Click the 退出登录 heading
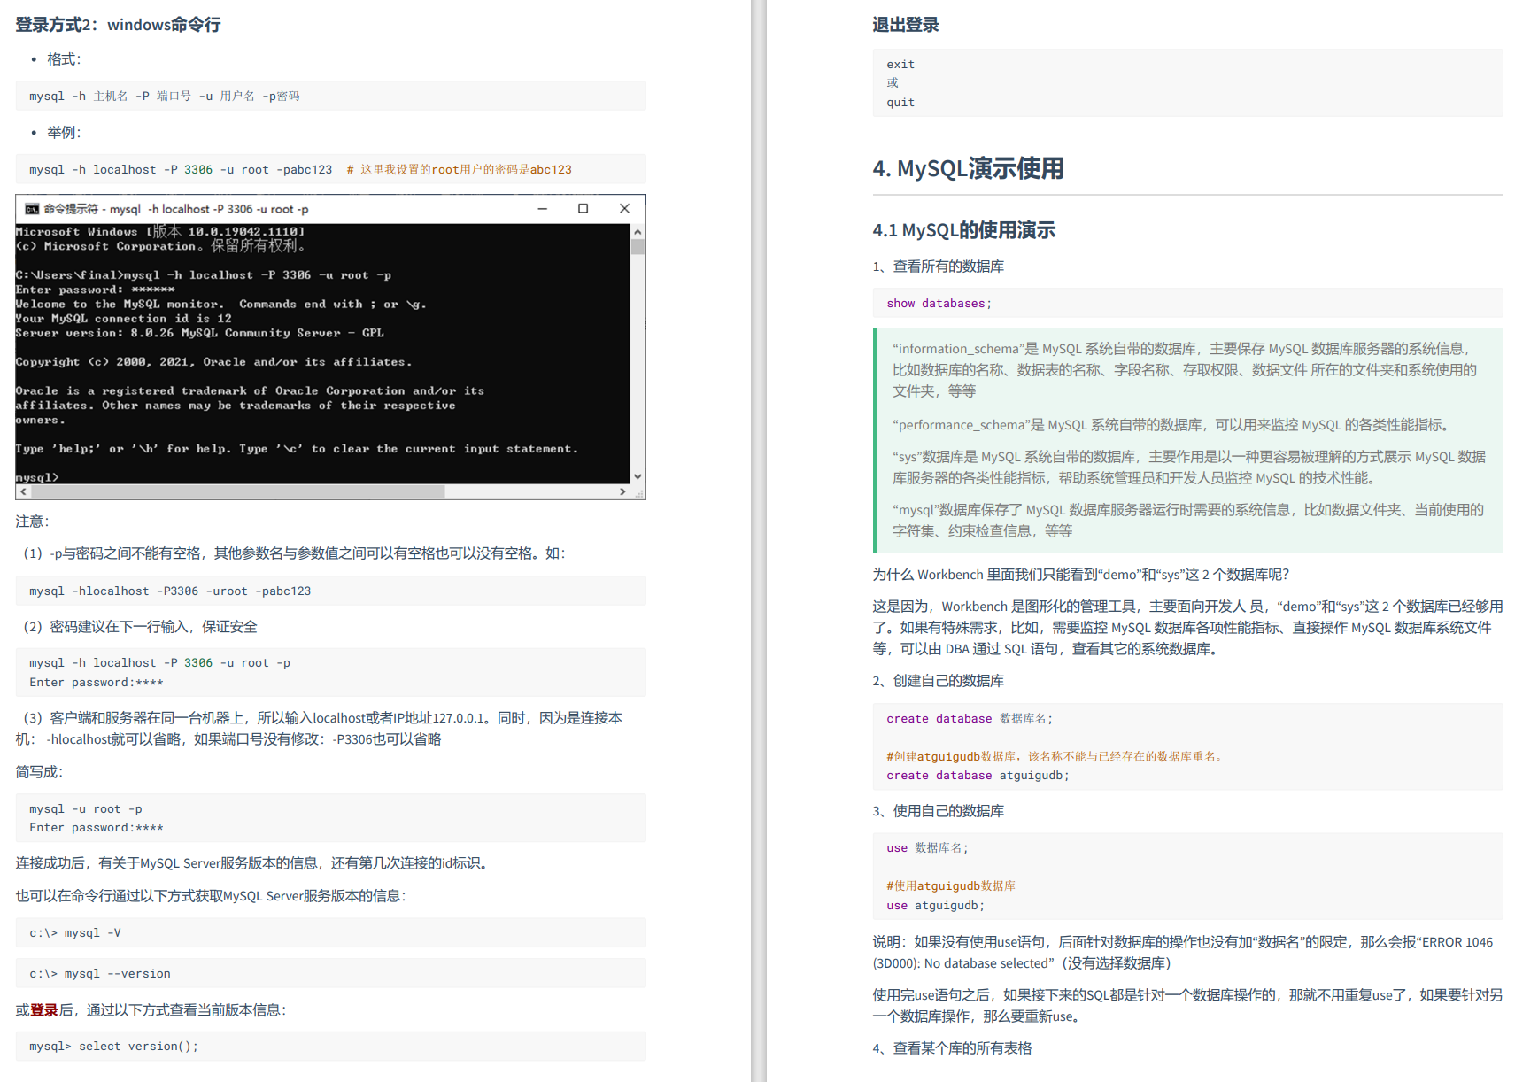 tap(905, 25)
